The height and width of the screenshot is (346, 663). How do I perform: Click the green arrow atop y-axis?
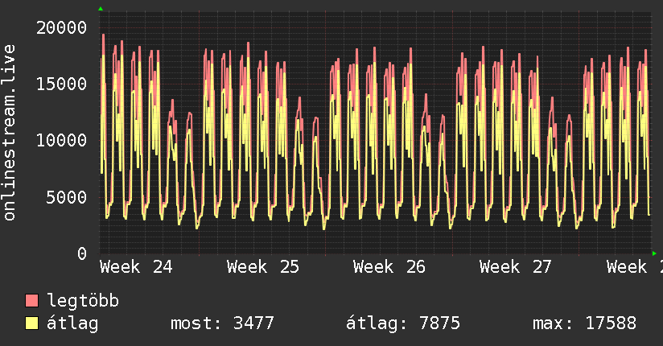(x=101, y=9)
